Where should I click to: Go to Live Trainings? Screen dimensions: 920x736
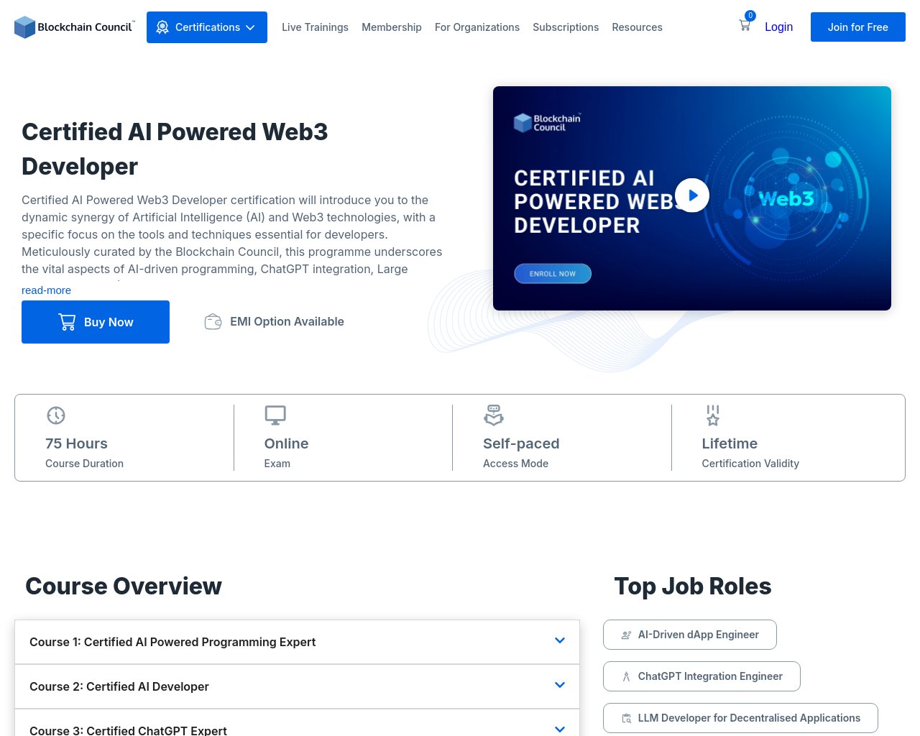(x=315, y=27)
